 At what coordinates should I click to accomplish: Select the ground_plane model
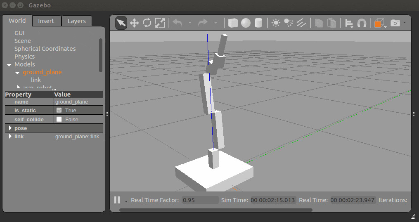click(x=42, y=72)
